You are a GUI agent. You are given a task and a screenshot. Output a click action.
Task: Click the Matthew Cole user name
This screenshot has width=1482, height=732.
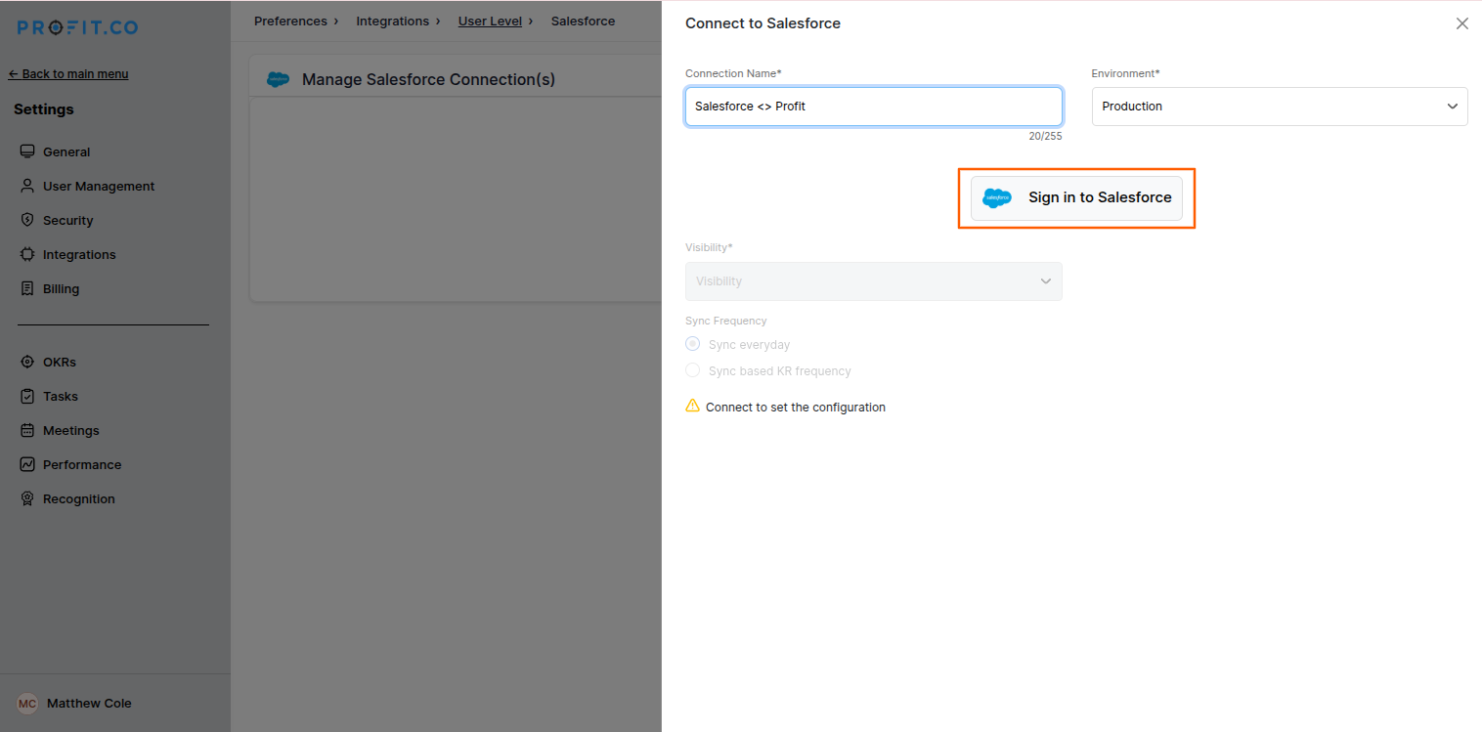point(89,703)
